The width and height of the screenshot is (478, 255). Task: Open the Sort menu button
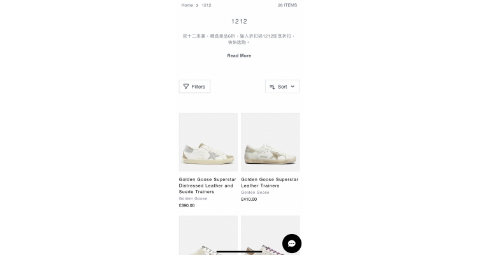click(x=282, y=87)
